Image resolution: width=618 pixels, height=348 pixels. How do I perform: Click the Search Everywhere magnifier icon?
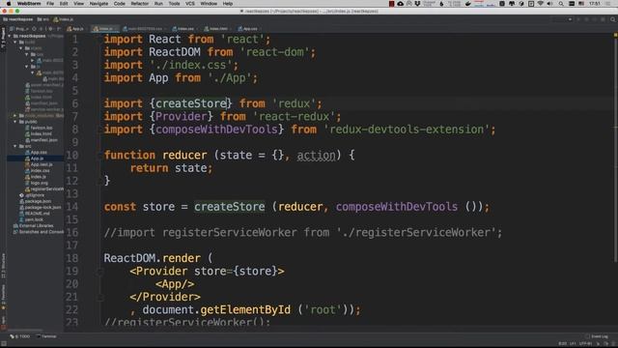tap(612, 19)
